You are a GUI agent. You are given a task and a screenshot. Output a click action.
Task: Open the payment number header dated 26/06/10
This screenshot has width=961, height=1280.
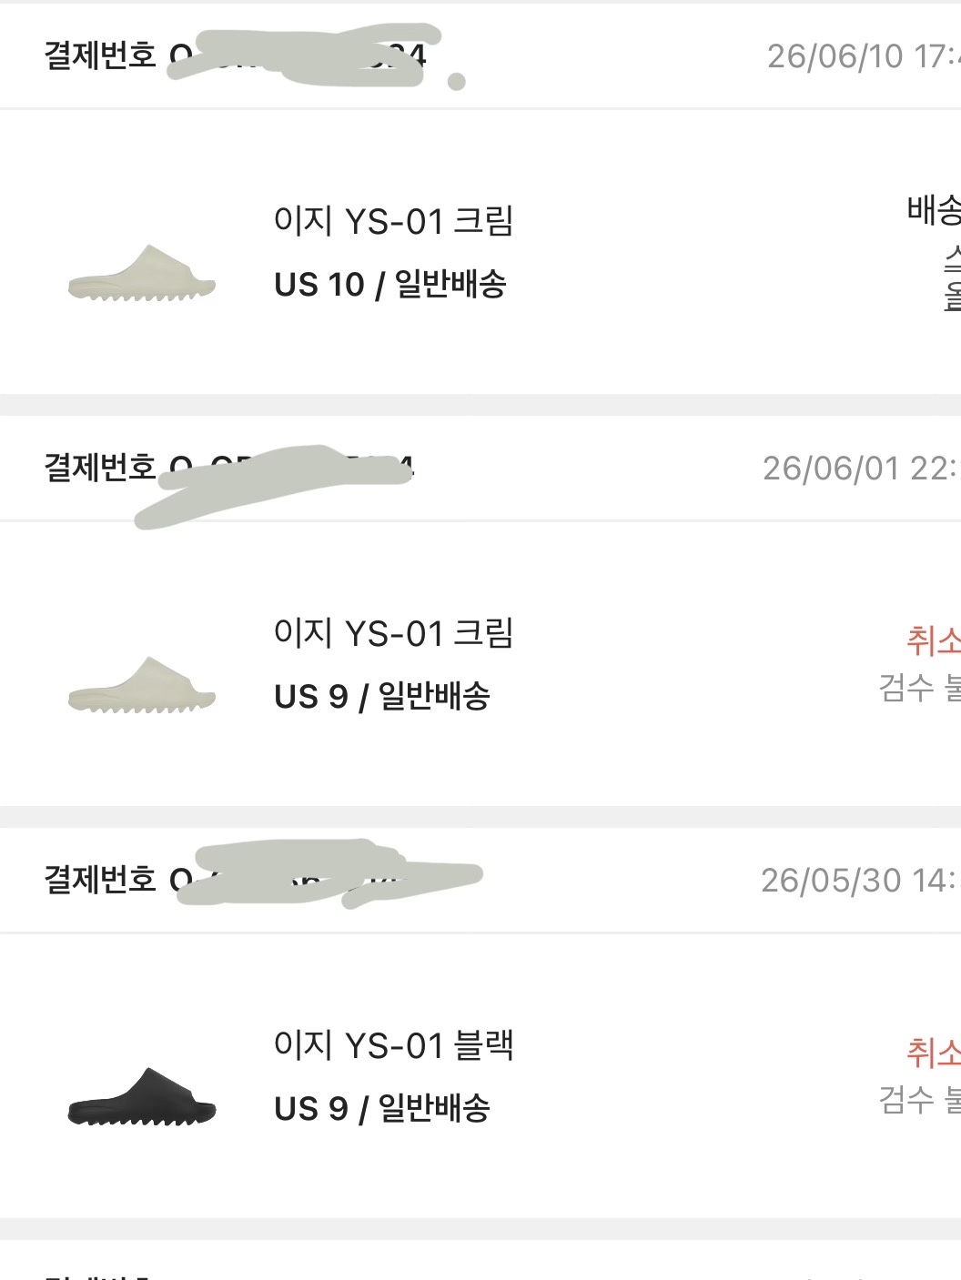coord(480,55)
